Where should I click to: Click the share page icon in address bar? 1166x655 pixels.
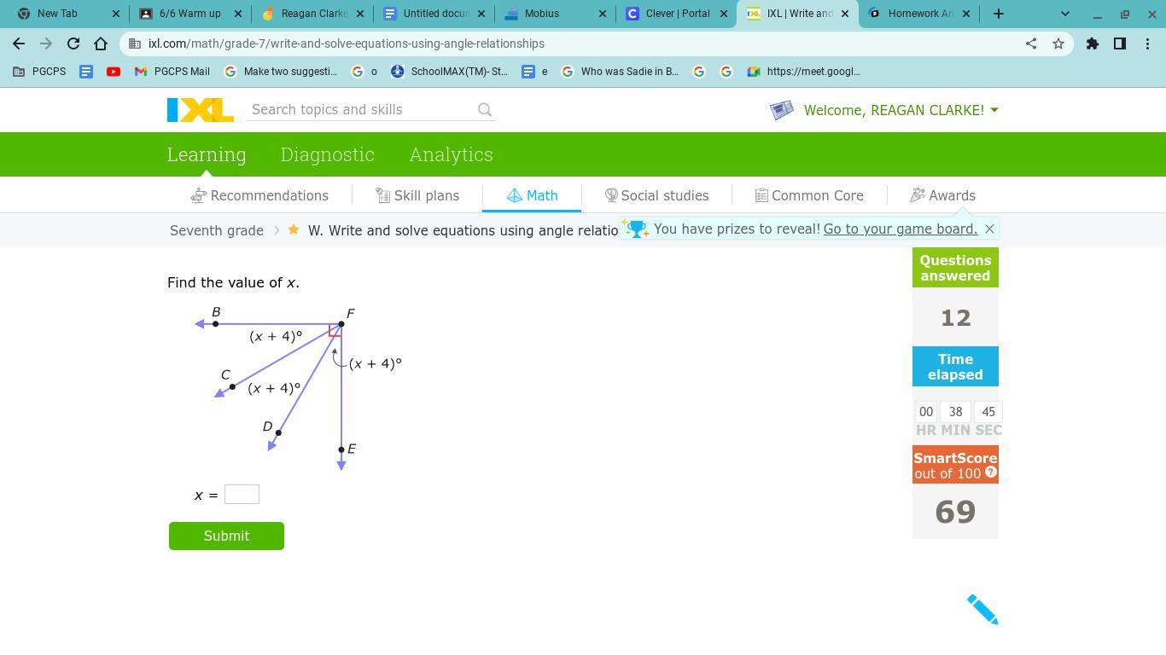[x=1031, y=43]
